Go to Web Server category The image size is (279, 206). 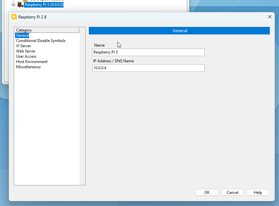pyautogui.click(x=26, y=51)
